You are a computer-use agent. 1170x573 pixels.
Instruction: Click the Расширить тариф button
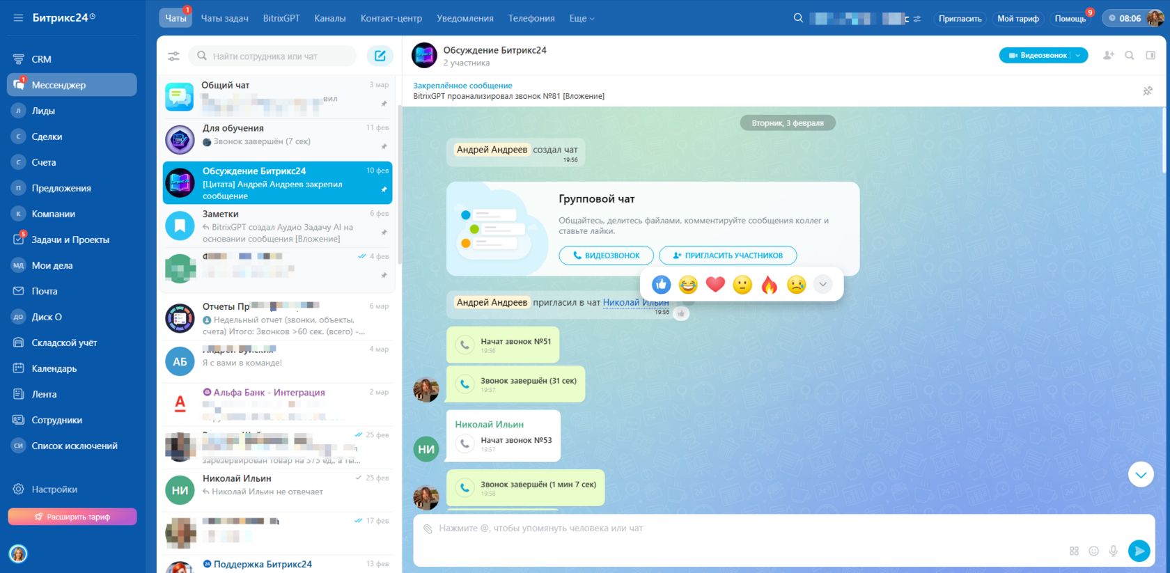(x=72, y=517)
